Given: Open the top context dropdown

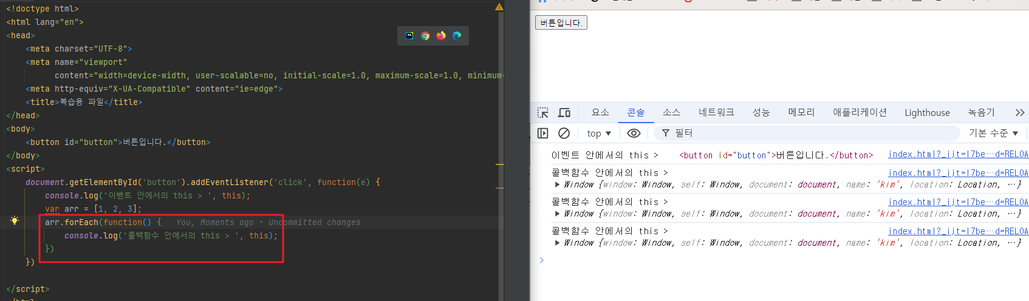Looking at the screenshot, I should point(599,134).
